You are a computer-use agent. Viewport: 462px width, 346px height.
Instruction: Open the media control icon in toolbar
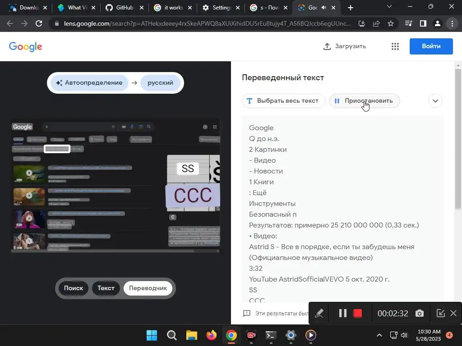click(x=409, y=23)
